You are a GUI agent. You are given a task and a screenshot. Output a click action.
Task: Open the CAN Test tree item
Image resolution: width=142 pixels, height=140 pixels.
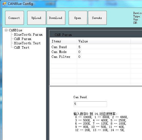click(22, 48)
